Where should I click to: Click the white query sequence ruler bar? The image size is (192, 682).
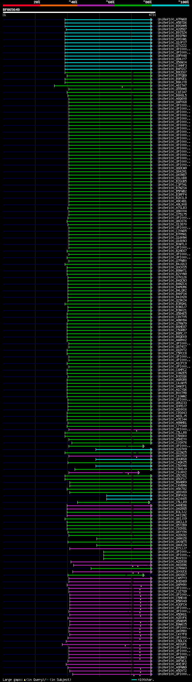79,12
